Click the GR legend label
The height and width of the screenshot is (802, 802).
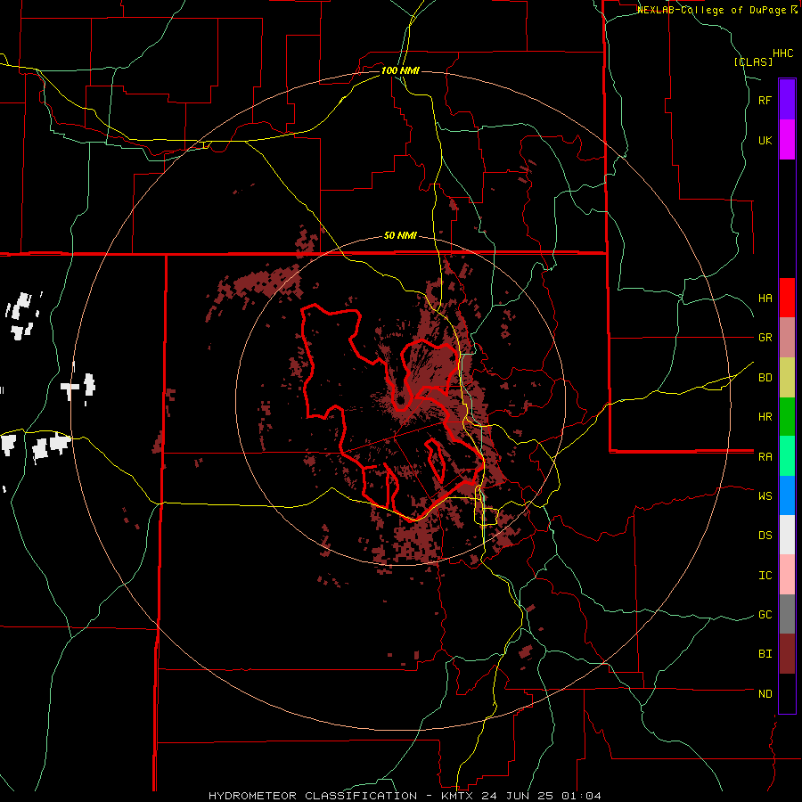point(765,338)
